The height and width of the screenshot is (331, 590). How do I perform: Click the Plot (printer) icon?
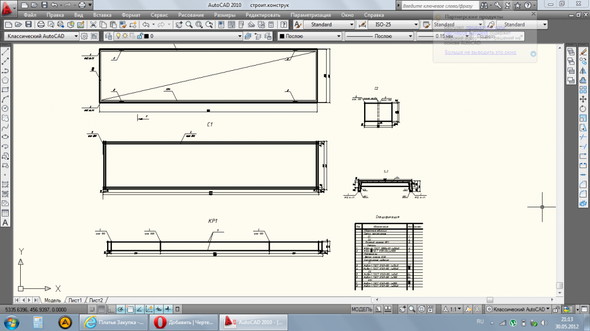click(41, 24)
